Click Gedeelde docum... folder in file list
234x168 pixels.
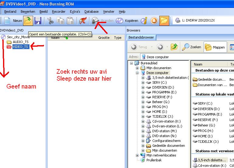point(209,79)
